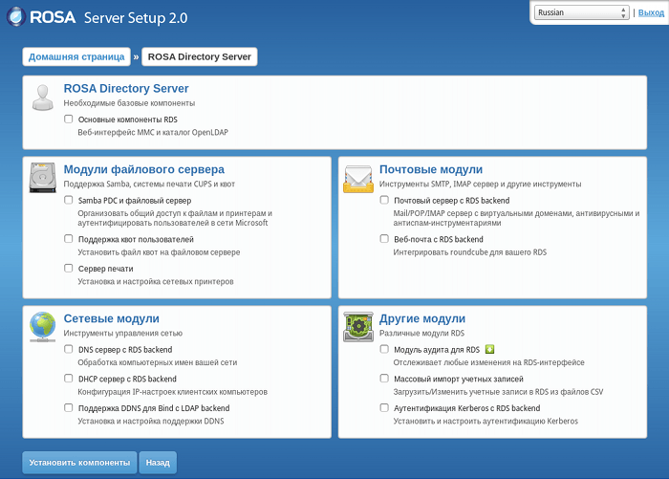This screenshot has width=669, height=479.
Task: Enable Сервер печати checkbox
Action: [x=68, y=268]
